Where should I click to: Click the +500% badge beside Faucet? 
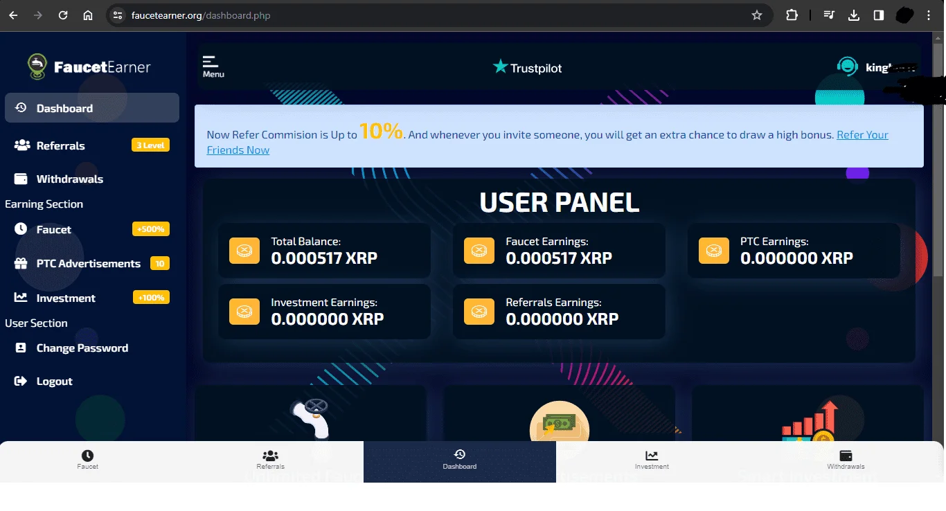pos(151,229)
